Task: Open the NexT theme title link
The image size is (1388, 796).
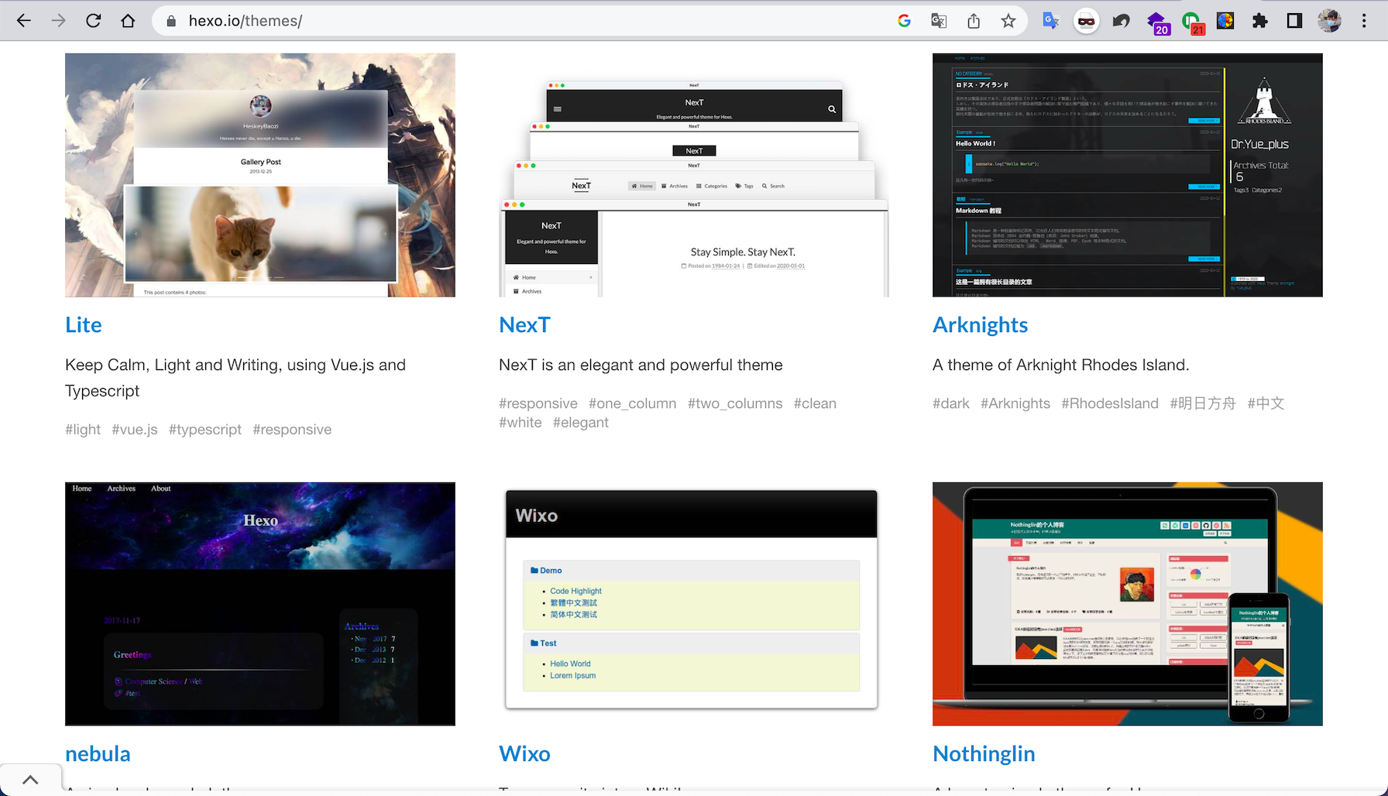Action: (x=524, y=324)
